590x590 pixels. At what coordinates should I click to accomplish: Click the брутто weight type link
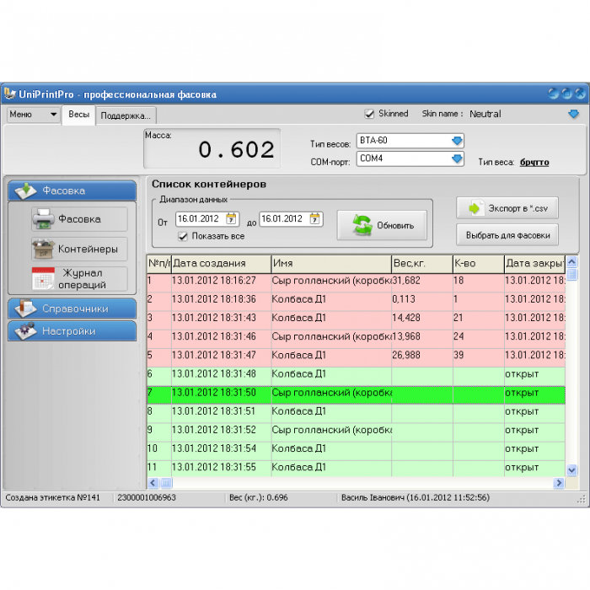click(534, 162)
